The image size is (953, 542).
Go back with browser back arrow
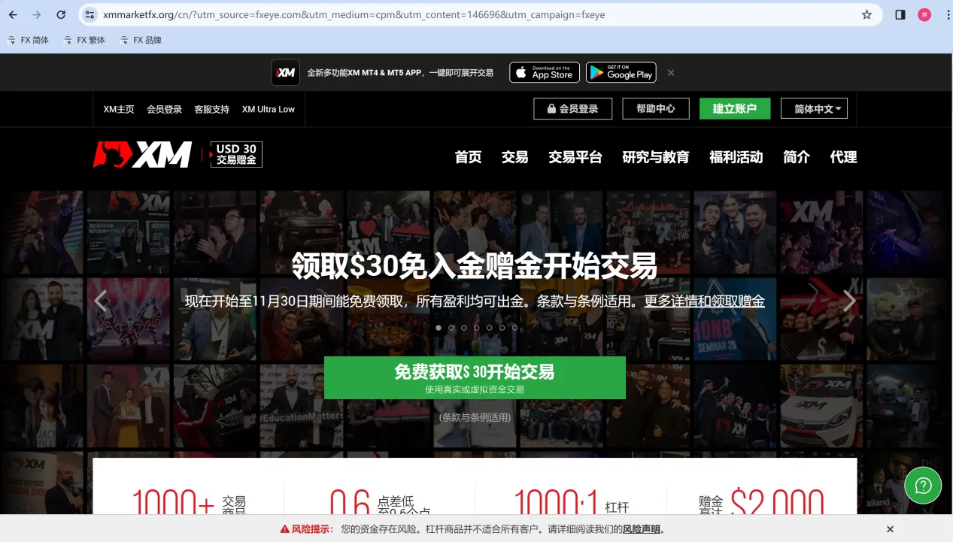13,14
